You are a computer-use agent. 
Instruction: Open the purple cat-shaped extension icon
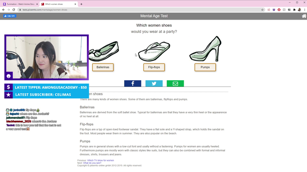point(274,10)
